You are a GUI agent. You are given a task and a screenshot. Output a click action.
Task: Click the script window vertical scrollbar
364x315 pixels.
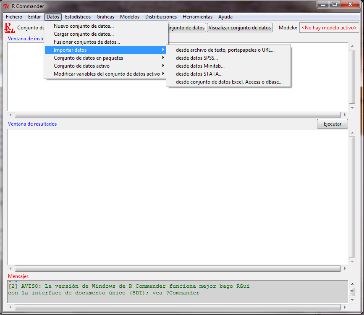352,77
